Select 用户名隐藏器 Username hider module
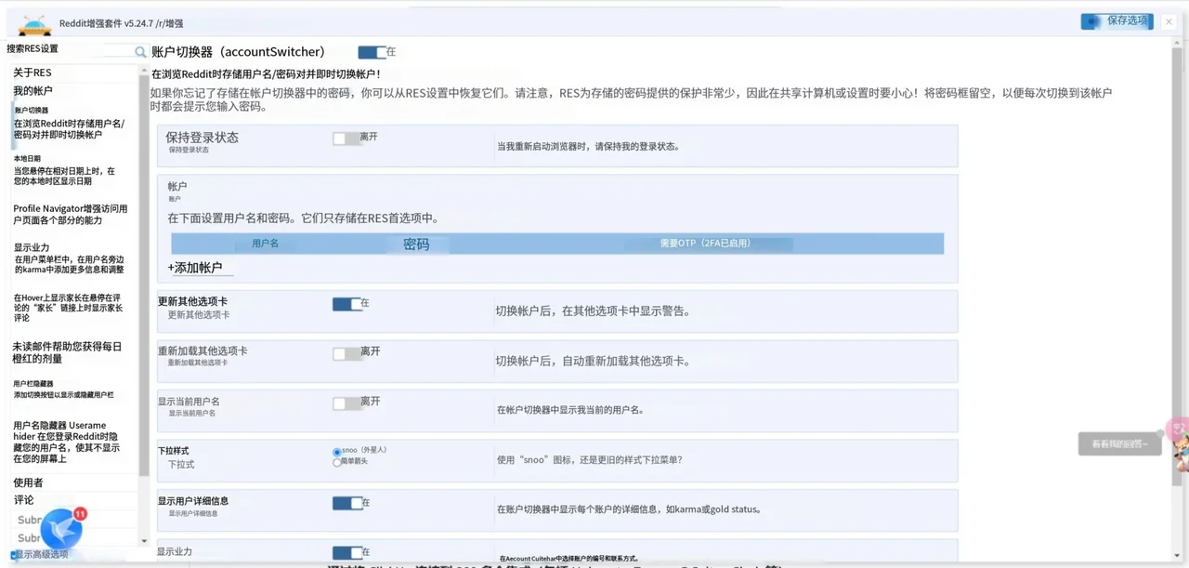1189x568 pixels. 67,442
